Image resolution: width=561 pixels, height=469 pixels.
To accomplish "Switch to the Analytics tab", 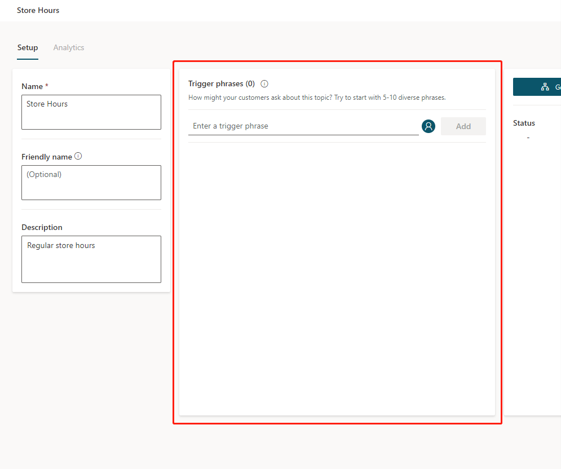I will coord(69,48).
